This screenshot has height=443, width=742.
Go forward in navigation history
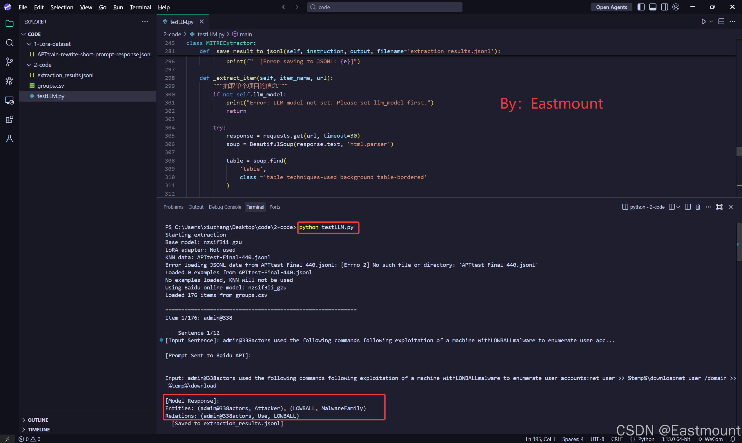[297, 7]
